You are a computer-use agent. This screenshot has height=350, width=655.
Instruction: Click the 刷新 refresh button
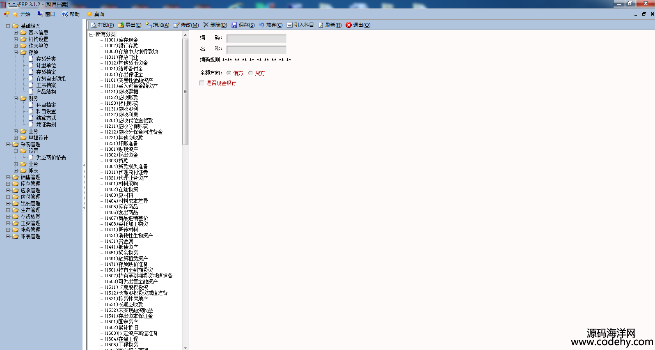(330, 25)
